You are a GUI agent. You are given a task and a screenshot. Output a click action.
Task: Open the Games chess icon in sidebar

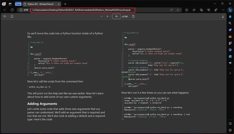(x=230, y=43)
